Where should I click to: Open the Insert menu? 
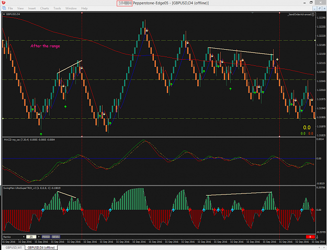[x=32, y=8]
